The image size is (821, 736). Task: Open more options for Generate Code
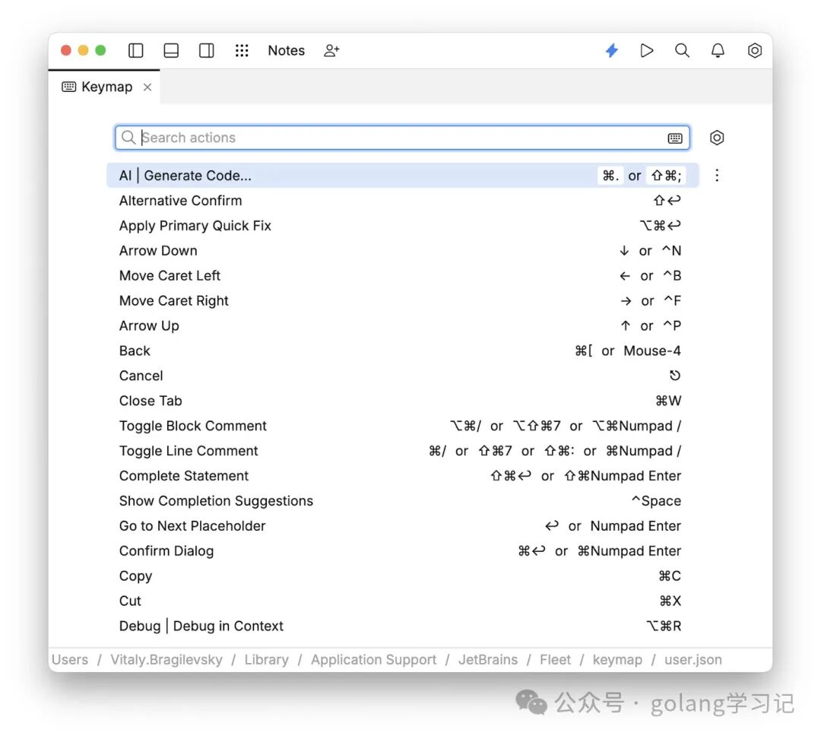717,176
